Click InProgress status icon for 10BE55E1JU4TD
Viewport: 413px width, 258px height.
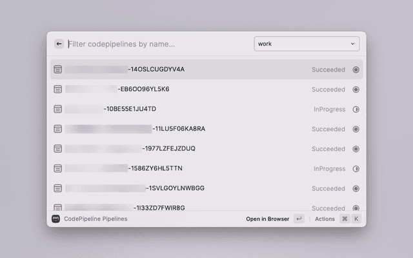[356, 109]
